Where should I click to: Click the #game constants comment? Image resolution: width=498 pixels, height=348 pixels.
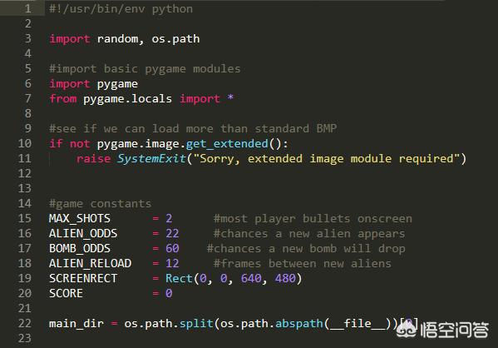pos(100,204)
